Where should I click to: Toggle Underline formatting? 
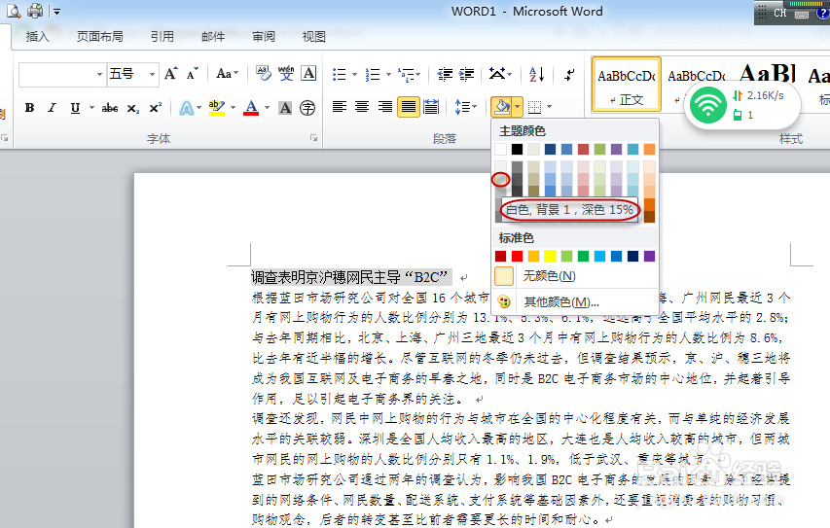(75, 108)
